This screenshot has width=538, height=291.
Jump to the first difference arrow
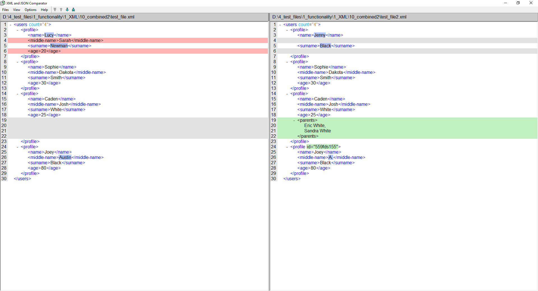(55, 10)
